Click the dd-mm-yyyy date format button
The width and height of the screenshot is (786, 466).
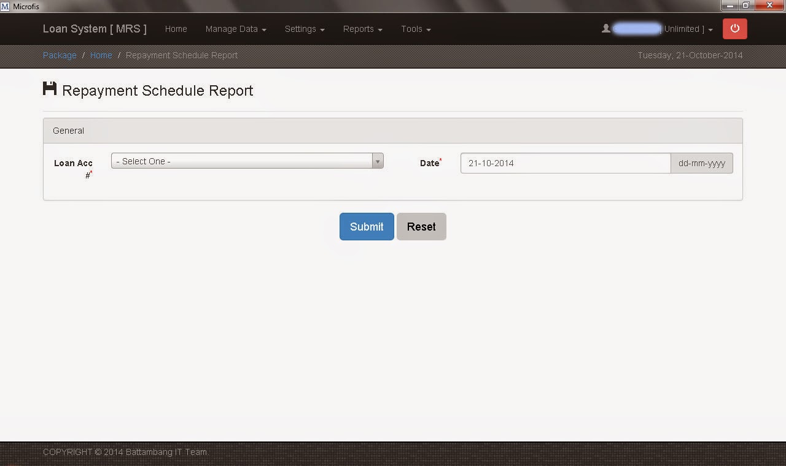coord(701,163)
